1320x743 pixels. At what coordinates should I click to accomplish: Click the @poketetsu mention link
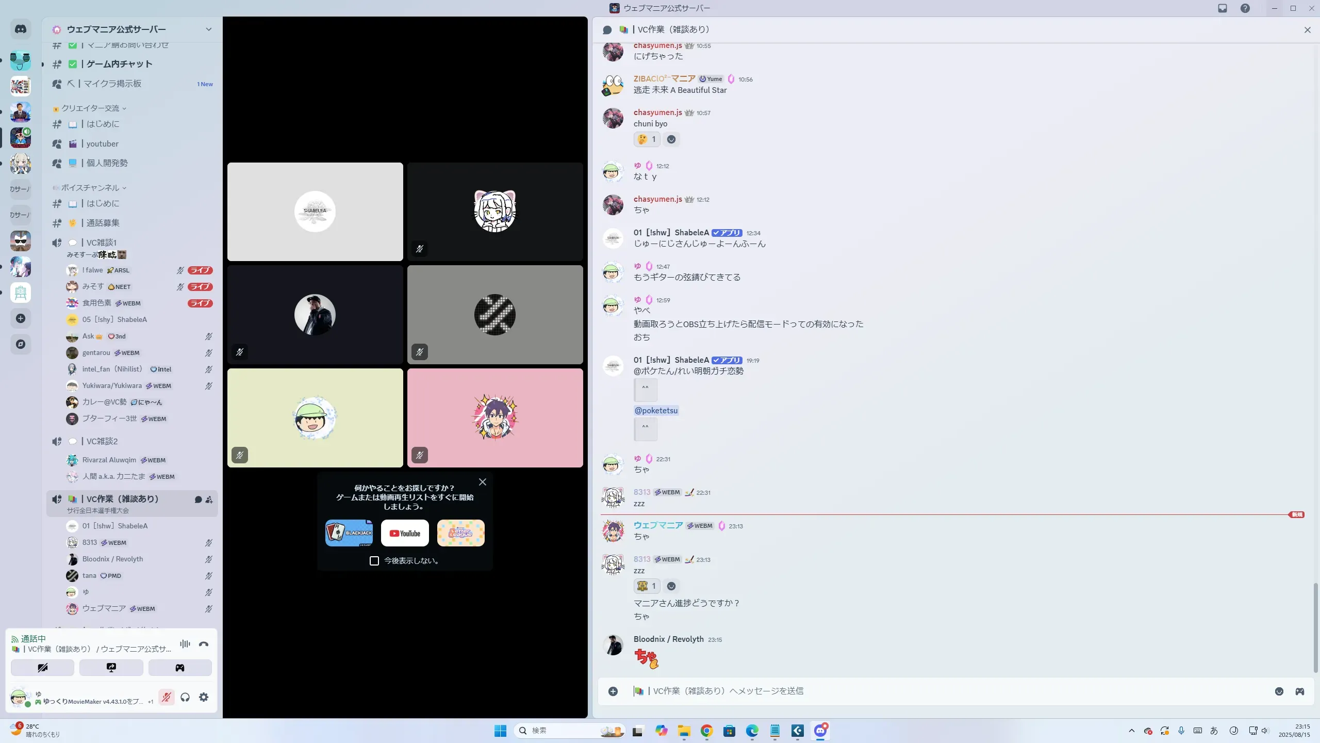[656, 411]
